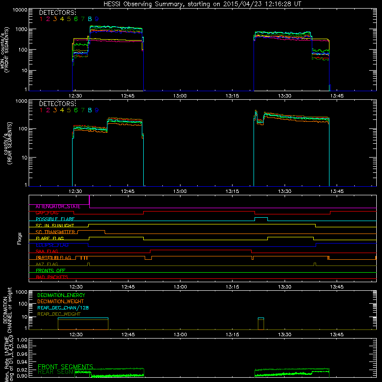382x382 pixels.
Task: Pick detector 1 in rear segments legend
Action: [x=41, y=110]
